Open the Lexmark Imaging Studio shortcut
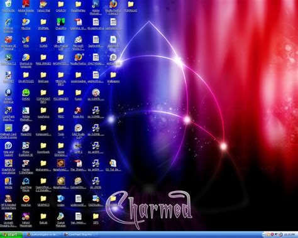The width and height of the screenshot is (298, 238). coord(8,220)
